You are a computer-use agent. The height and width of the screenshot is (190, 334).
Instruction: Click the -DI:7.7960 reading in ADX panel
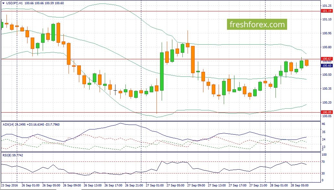[52, 125]
